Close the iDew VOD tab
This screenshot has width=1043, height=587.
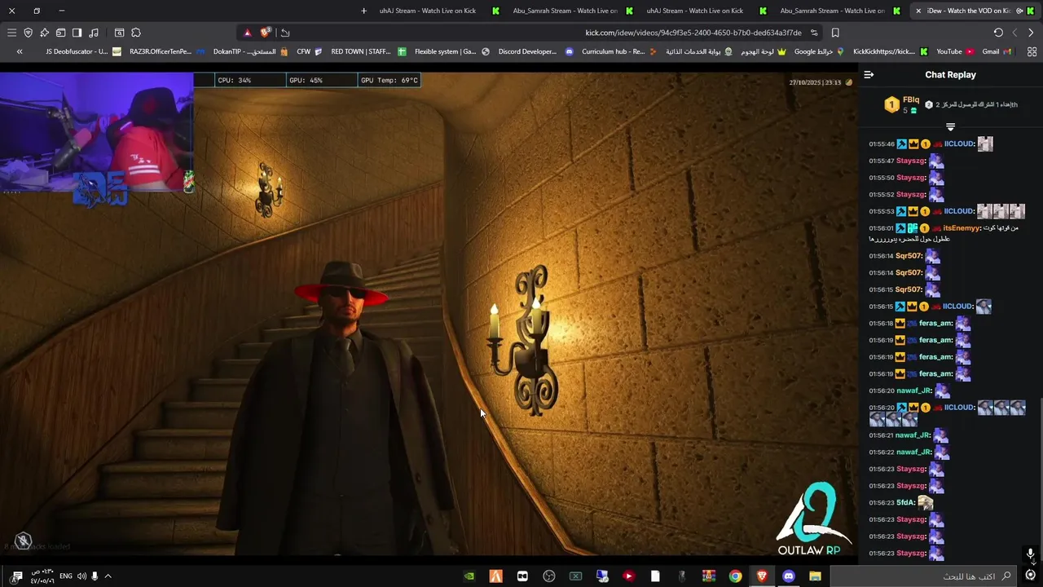point(918,11)
